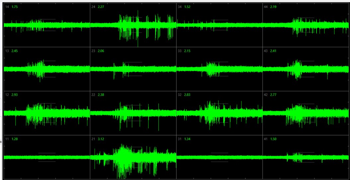Click the 2.06 value on channel 23
350x180 pixels.
(101, 51)
